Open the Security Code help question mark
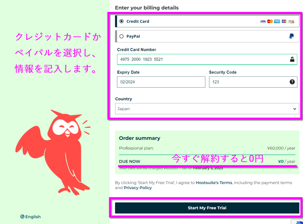 coord(292,82)
